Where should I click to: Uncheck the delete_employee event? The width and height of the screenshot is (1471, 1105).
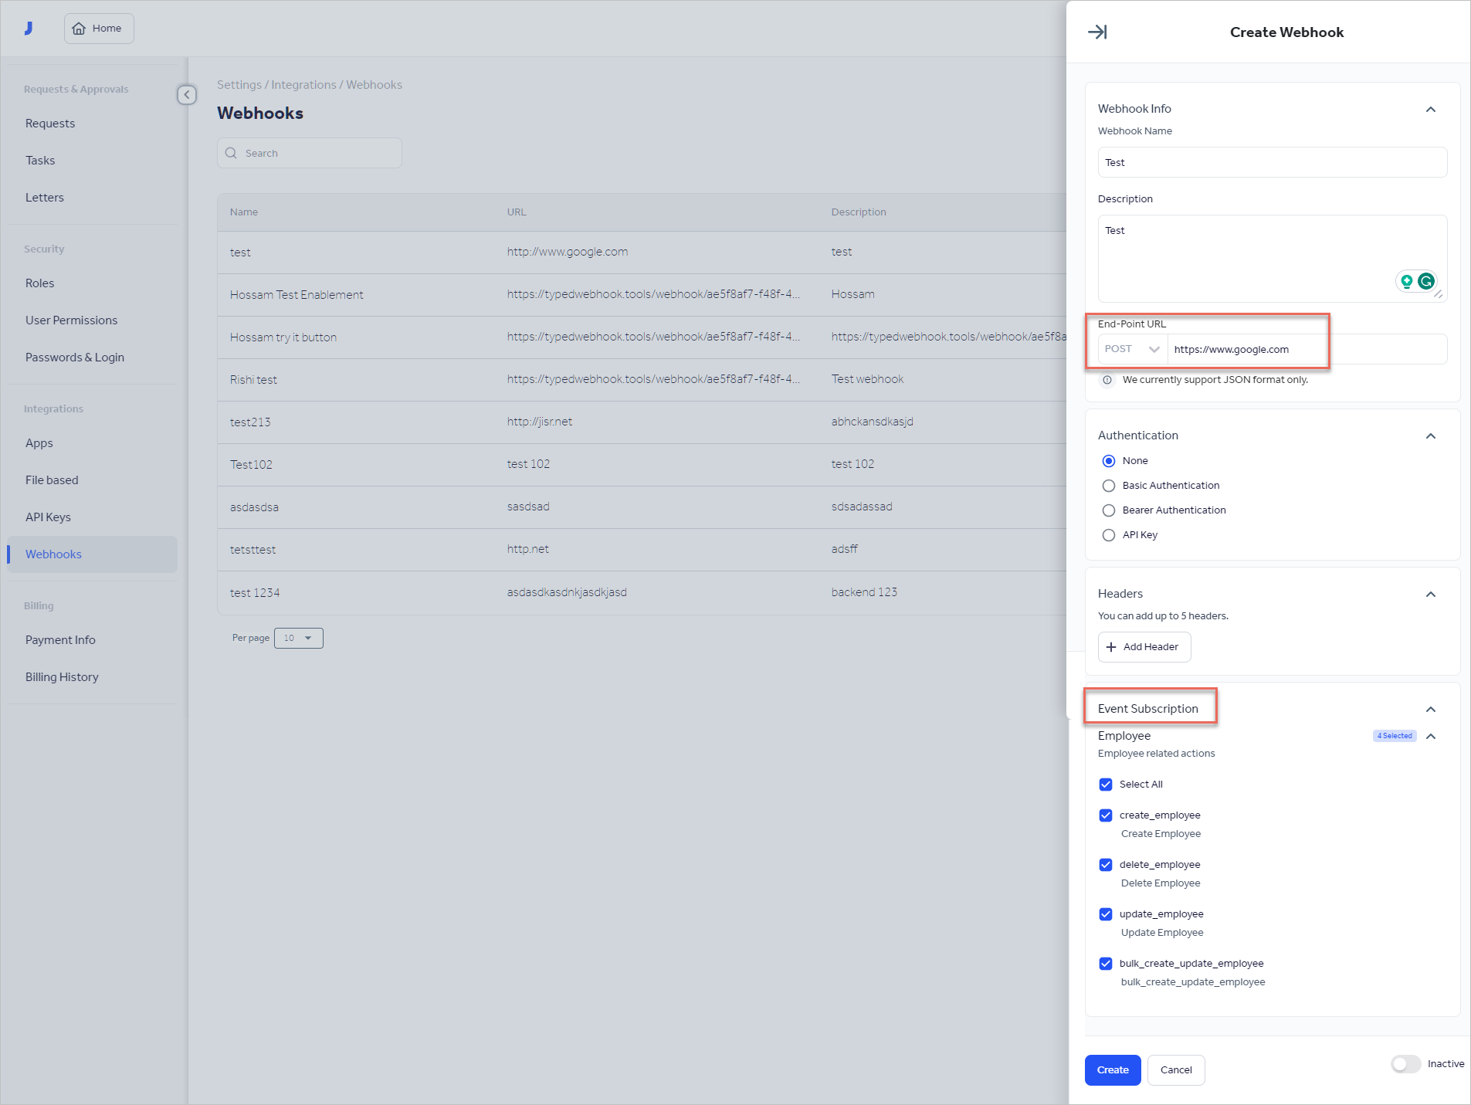coord(1106,865)
